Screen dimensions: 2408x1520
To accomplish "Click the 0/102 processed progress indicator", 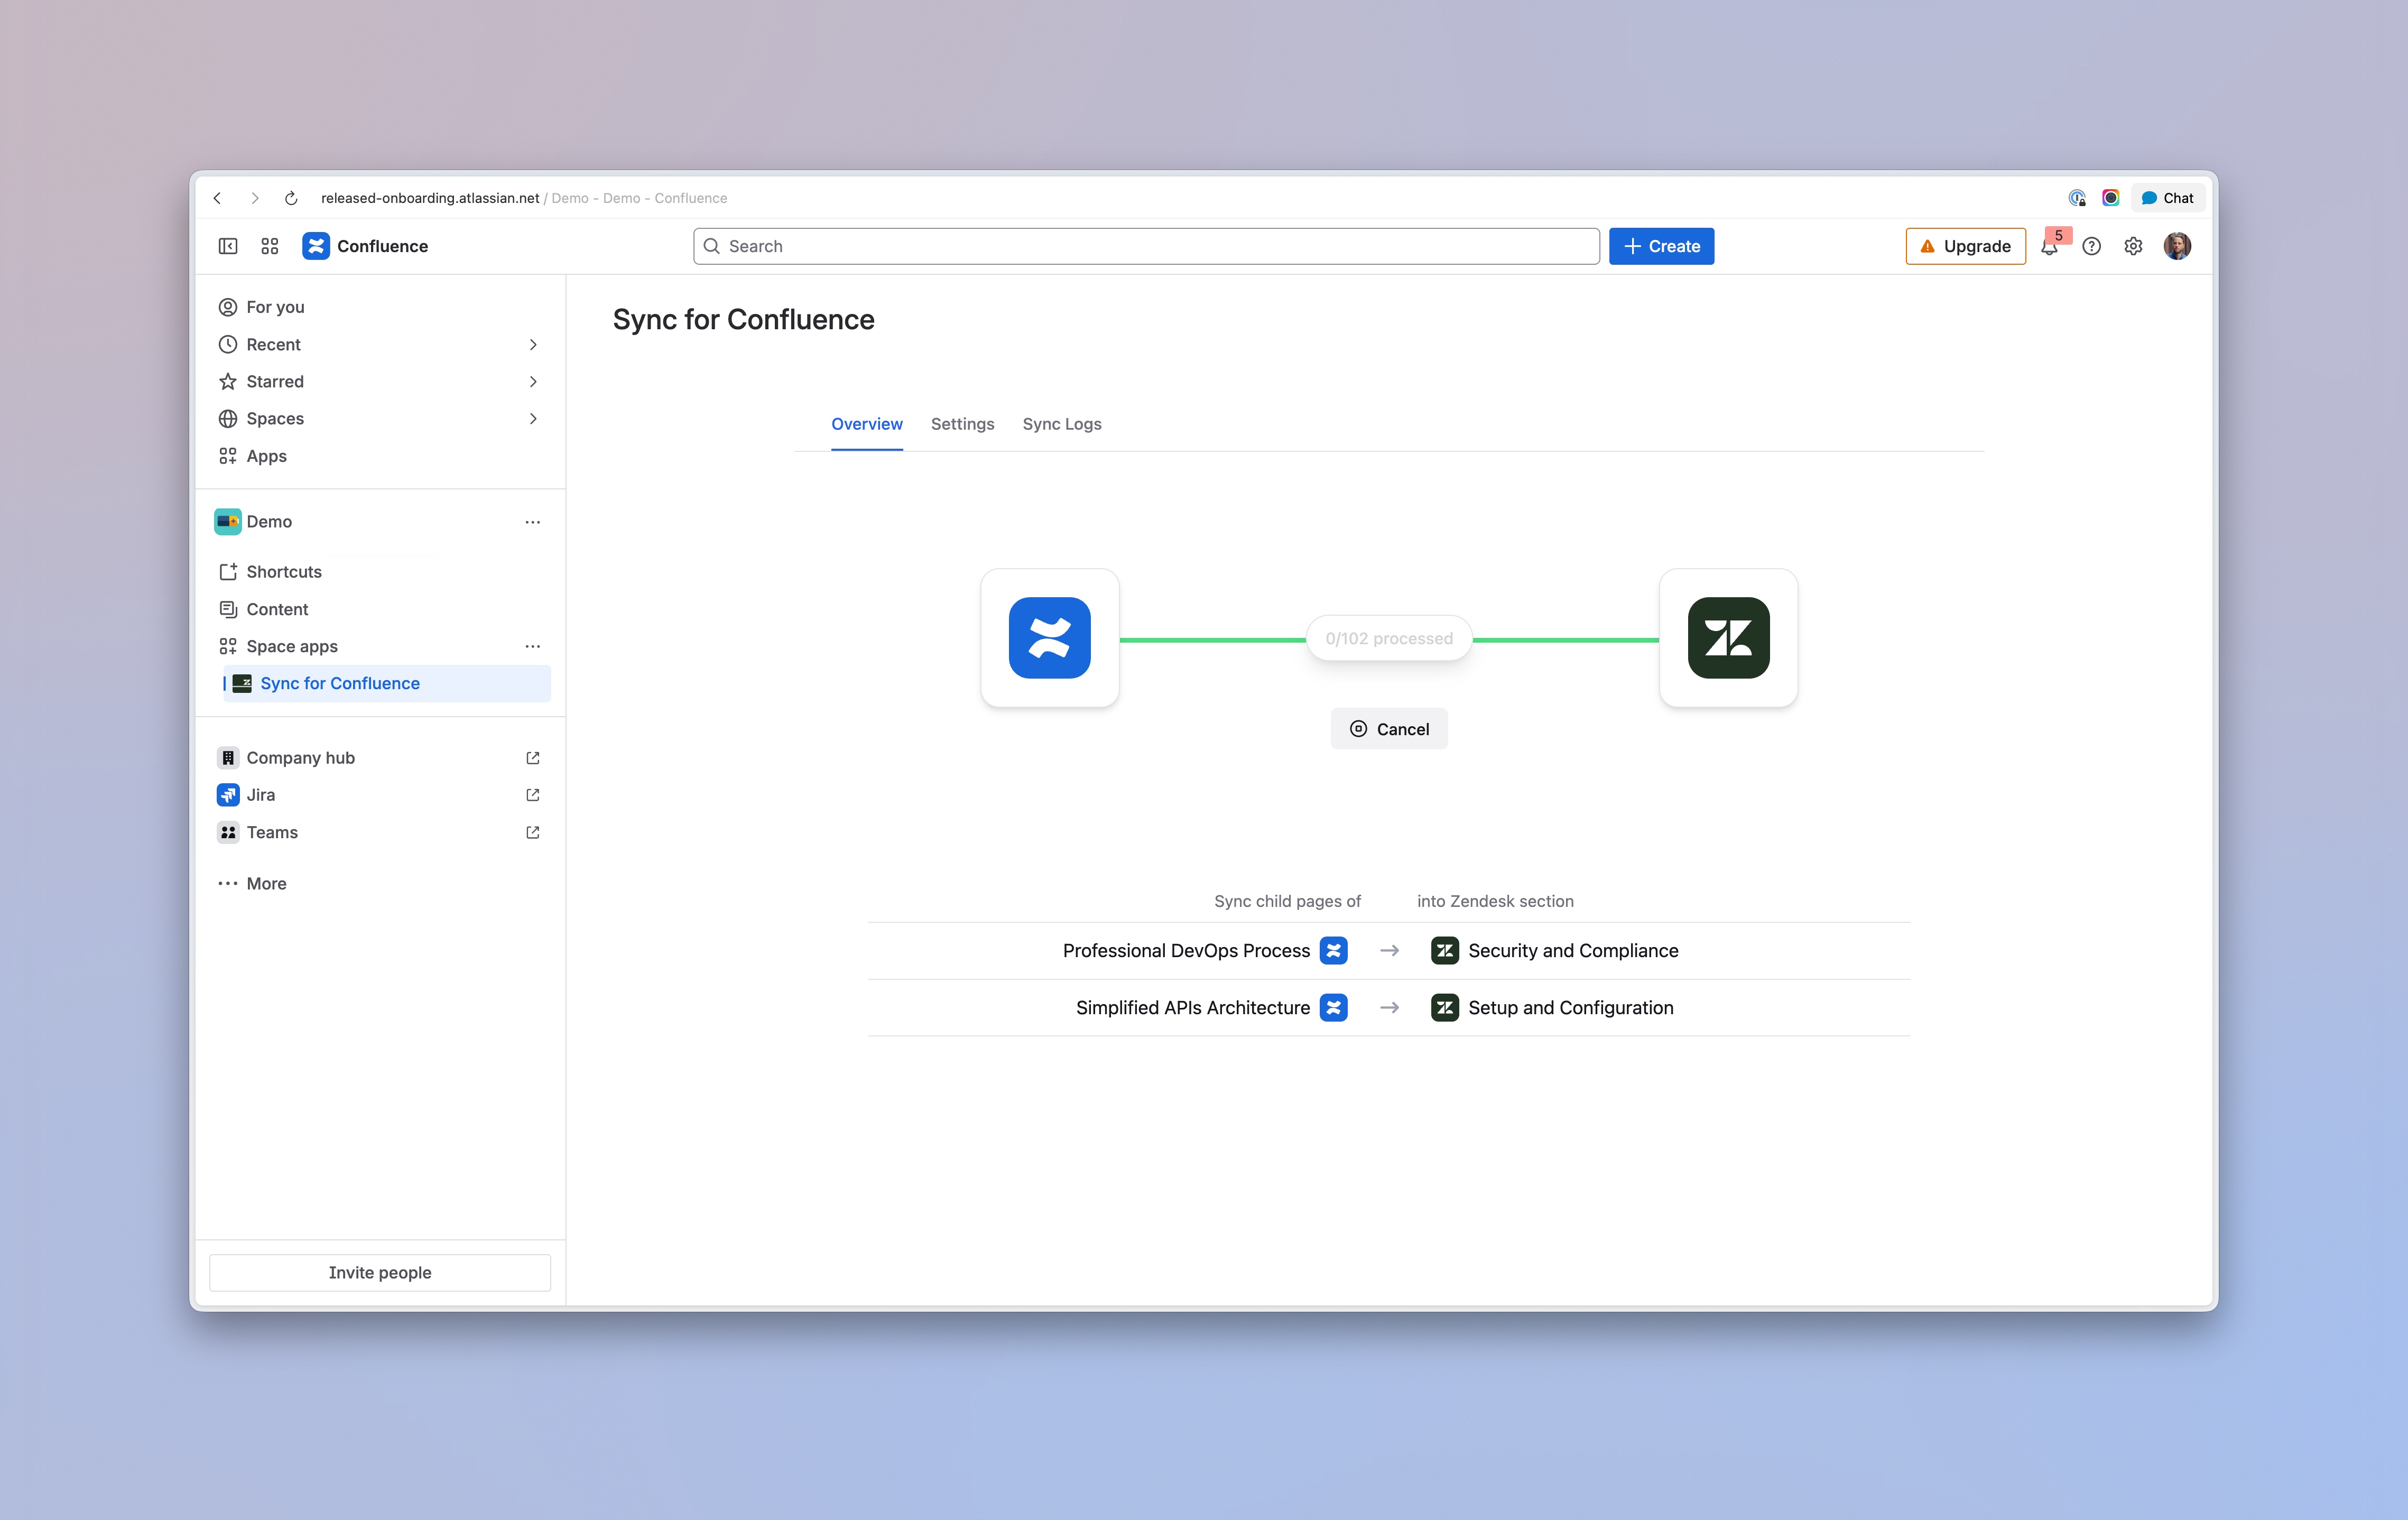I will point(1389,638).
